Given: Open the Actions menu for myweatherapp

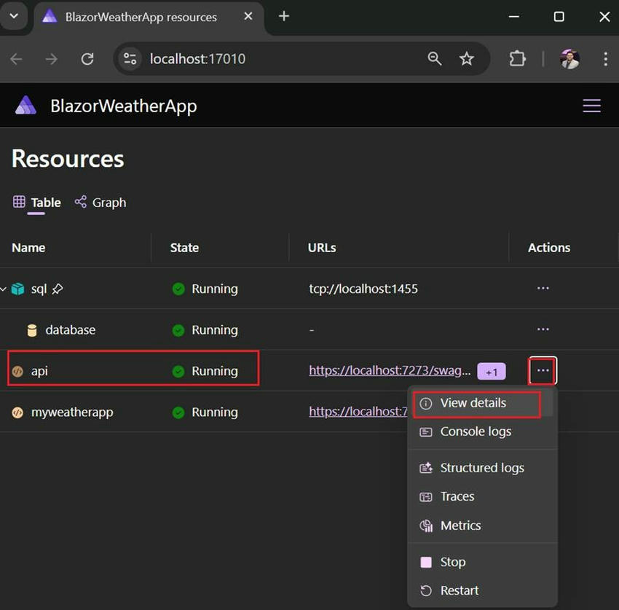Looking at the screenshot, I should coord(543,412).
